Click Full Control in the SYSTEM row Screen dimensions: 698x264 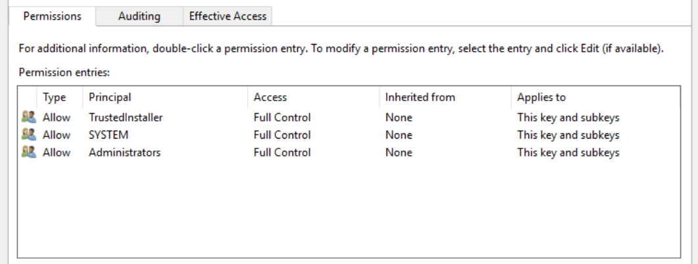click(x=282, y=135)
